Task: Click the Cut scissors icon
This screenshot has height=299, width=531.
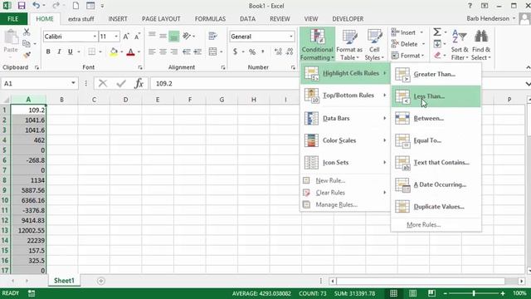Action: [x=27, y=32]
